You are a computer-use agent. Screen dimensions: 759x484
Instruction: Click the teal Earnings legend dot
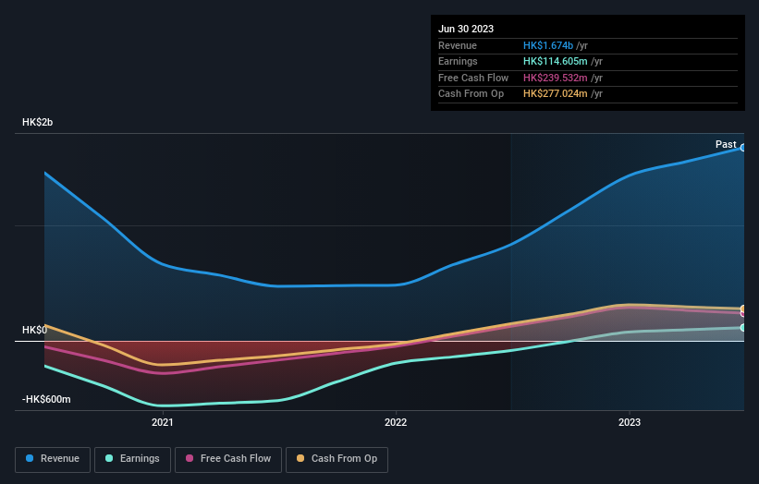coord(109,458)
